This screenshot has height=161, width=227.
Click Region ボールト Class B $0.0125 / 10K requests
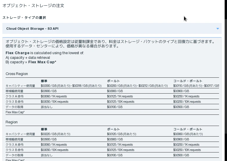(x=121, y=150)
